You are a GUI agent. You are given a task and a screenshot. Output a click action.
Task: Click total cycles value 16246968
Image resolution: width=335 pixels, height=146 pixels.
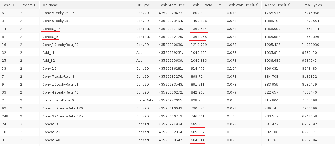[x=310, y=13]
